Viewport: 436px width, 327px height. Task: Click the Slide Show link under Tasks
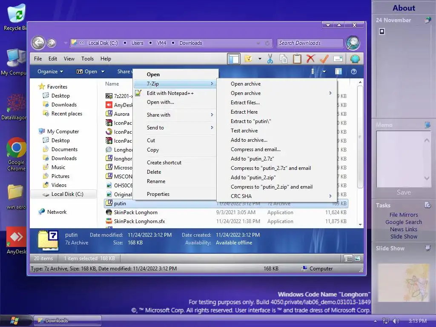coord(404,236)
